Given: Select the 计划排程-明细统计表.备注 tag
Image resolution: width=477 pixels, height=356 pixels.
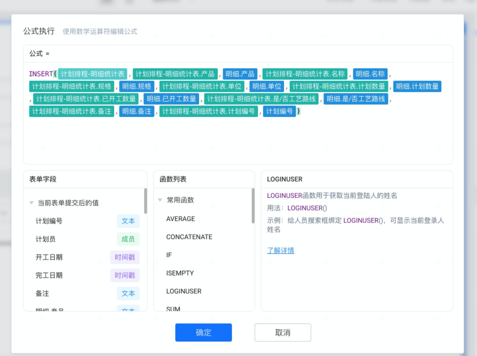Looking at the screenshot, I should pyautogui.click(x=72, y=111).
